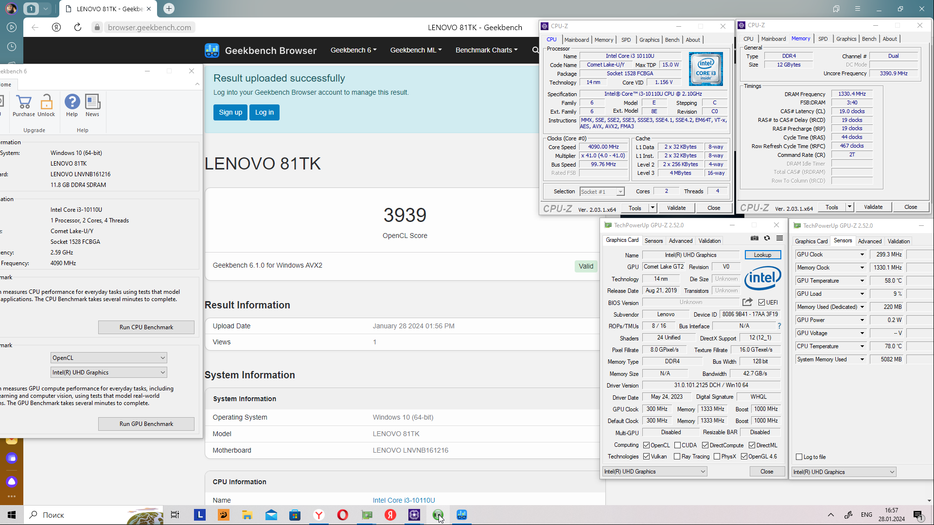Open Intel Core i3-10110U link
934x525 pixels.
pyautogui.click(x=404, y=500)
